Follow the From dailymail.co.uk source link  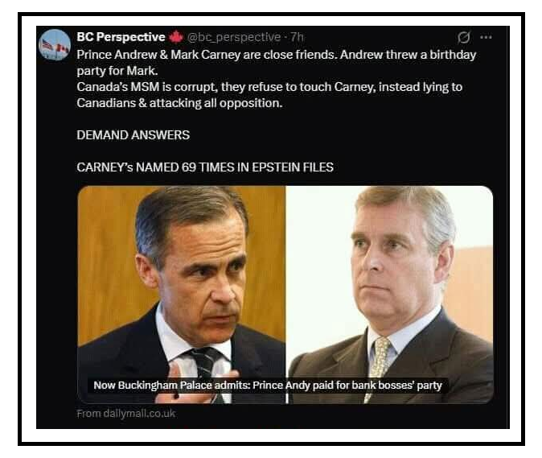pyautogui.click(x=126, y=414)
